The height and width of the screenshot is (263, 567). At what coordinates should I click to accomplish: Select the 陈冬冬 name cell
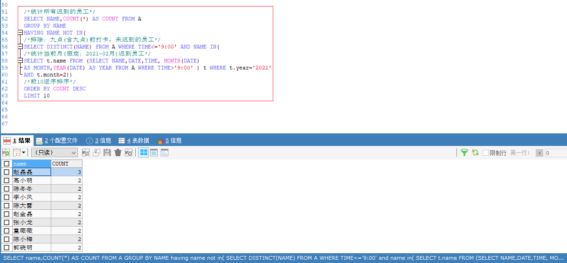coord(31,189)
